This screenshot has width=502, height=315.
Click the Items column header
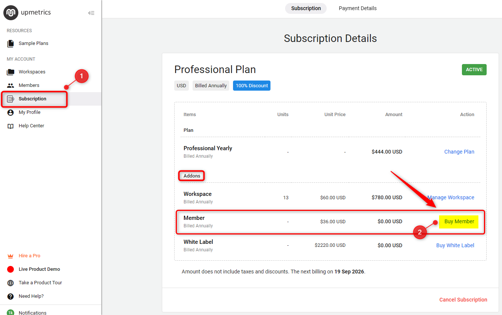190,115
